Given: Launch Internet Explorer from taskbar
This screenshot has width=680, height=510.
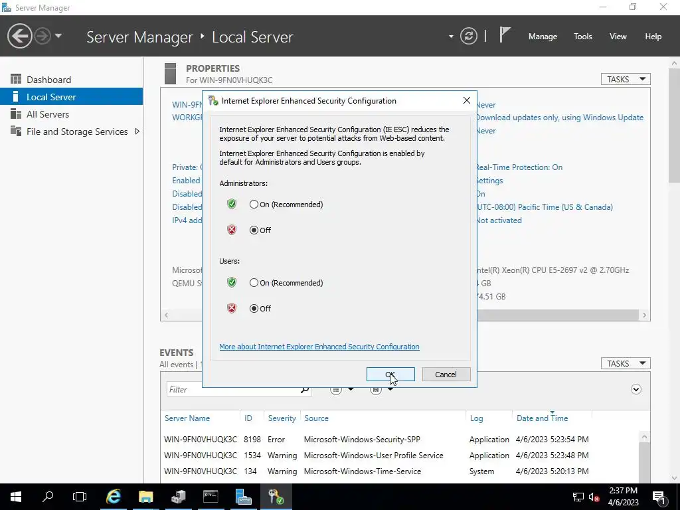Looking at the screenshot, I should 114,497.
